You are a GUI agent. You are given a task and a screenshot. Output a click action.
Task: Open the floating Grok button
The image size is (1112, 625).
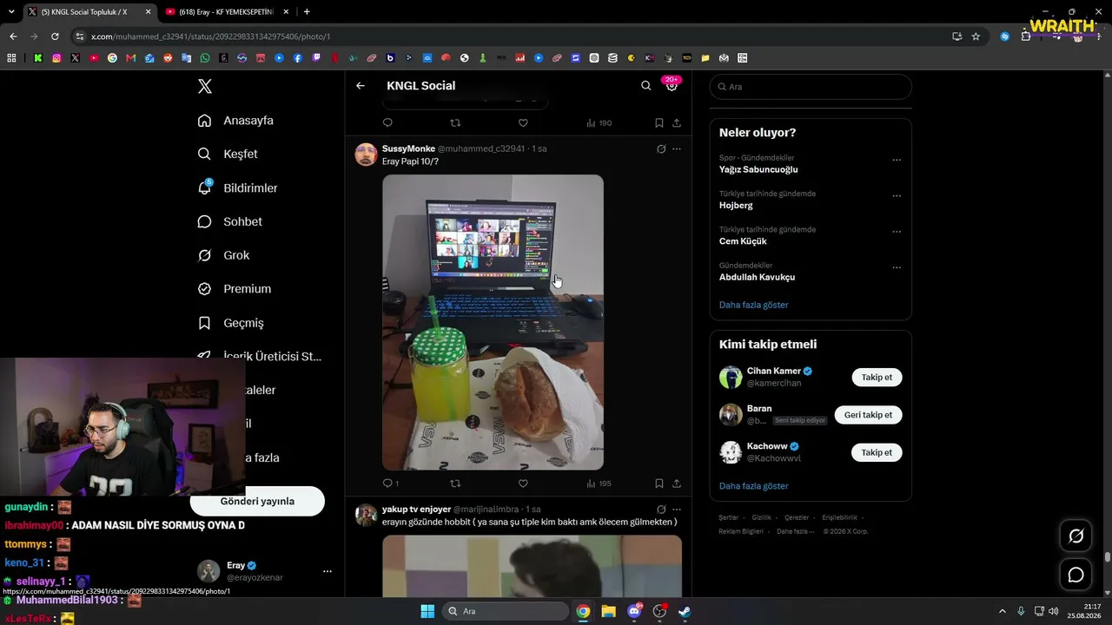(1076, 536)
